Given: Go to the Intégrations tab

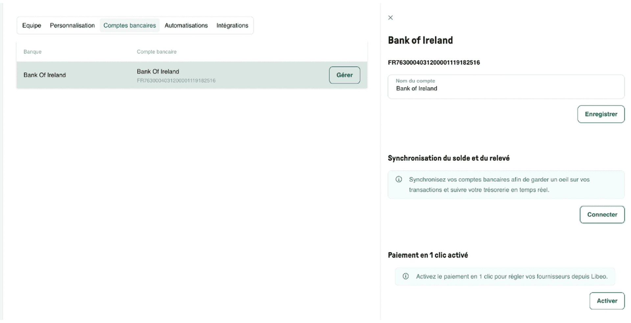Looking at the screenshot, I should point(232,25).
